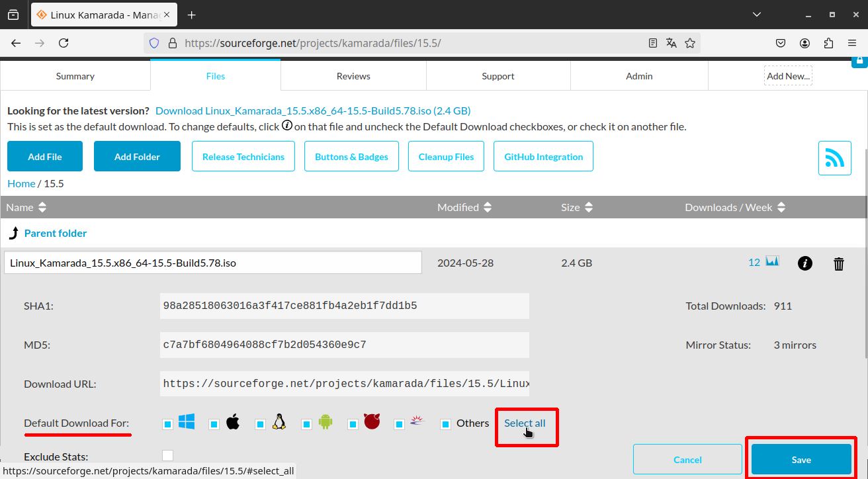Sort by the Downloads / Week column arrows
Viewport: 868px width, 479px height.
pos(781,207)
